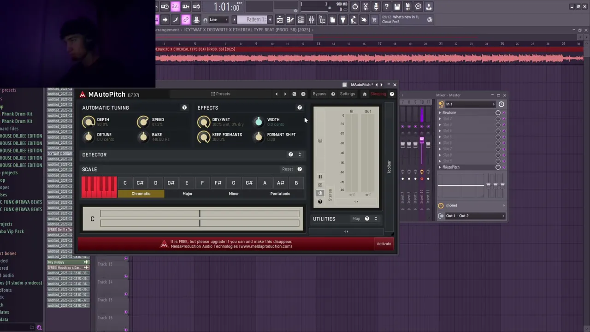Click the undo history icon
The height and width of the screenshot is (332, 590).
(x=355, y=6)
